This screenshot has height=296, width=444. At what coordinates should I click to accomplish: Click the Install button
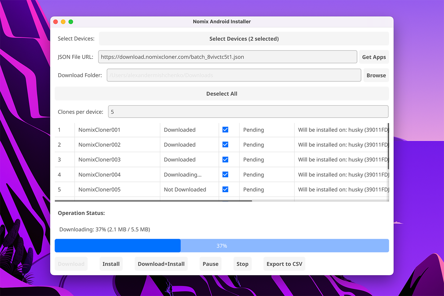point(111,264)
